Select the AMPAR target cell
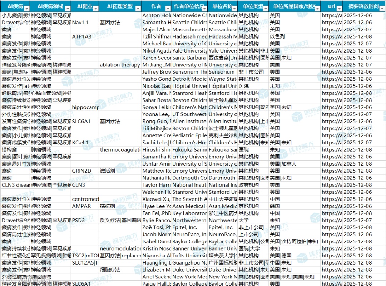The image size is (386, 286). pyautogui.click(x=85, y=206)
